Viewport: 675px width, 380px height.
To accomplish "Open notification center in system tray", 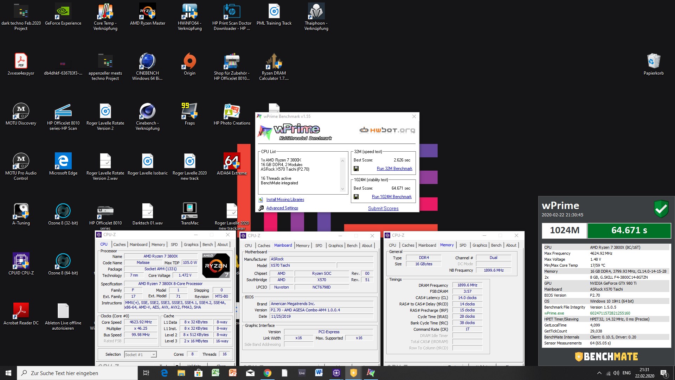I will (x=664, y=373).
